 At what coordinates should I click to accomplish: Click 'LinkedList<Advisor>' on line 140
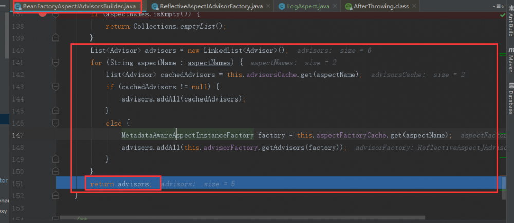(x=240, y=50)
